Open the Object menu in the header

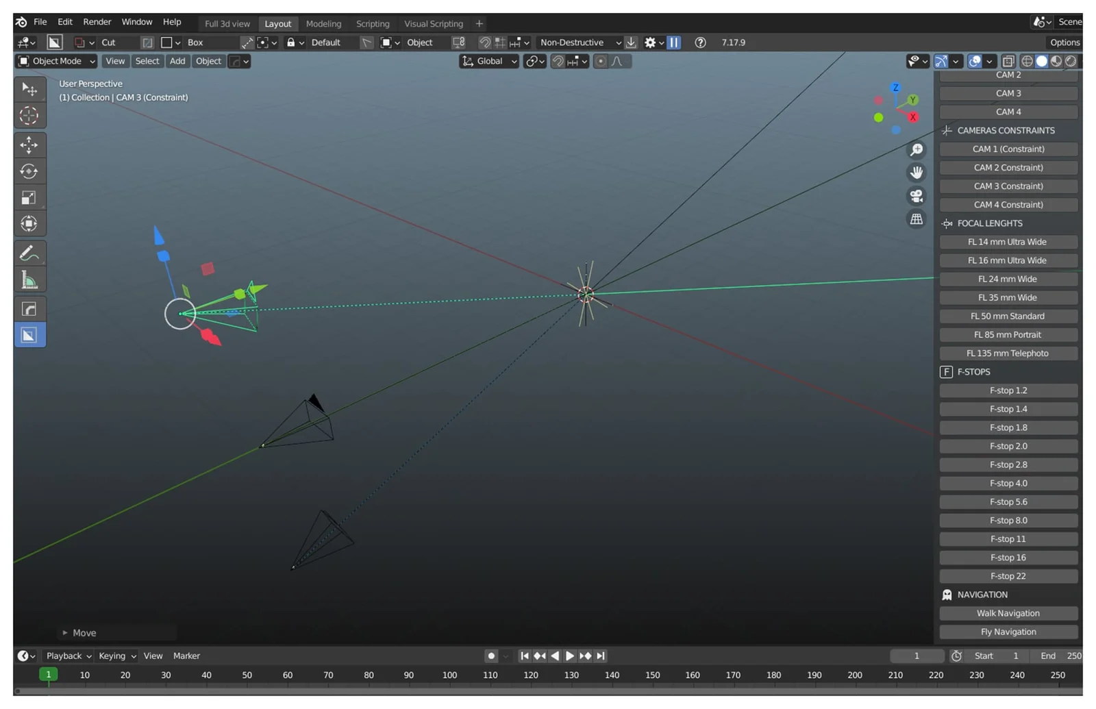208,61
